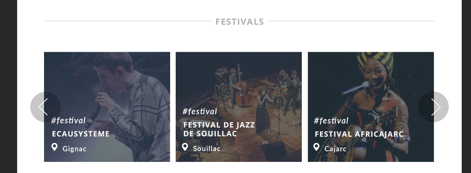Click the Gignac location label
Screen dimensions: 471x173
pyautogui.click(x=75, y=148)
